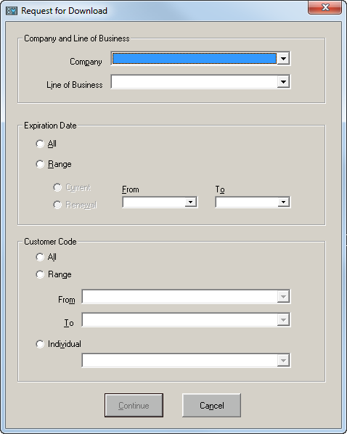Select the Expiration Date All radio button
The image size is (347, 434).
(40, 144)
